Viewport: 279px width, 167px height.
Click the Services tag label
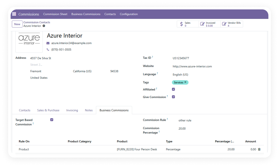178,82
